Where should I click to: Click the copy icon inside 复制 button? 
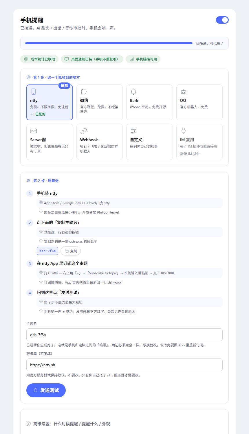(x=67, y=251)
